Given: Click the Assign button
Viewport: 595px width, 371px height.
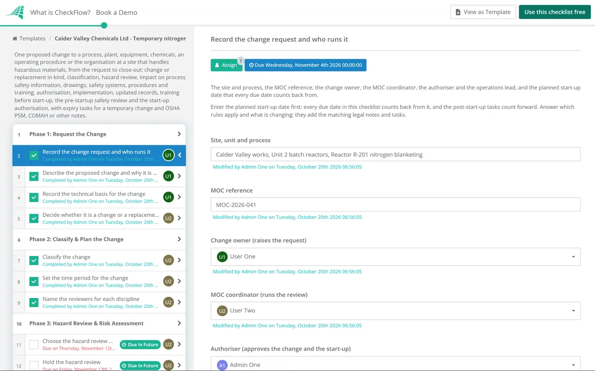Looking at the screenshot, I should click(x=226, y=65).
